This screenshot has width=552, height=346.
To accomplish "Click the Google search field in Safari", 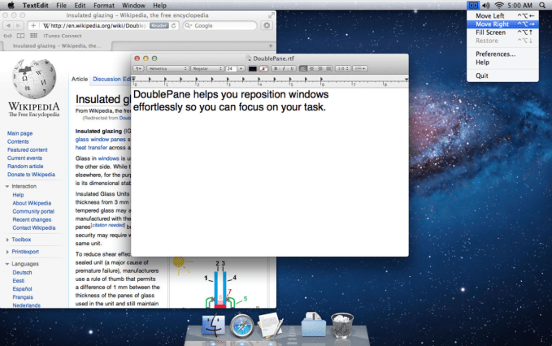I will click(219, 26).
